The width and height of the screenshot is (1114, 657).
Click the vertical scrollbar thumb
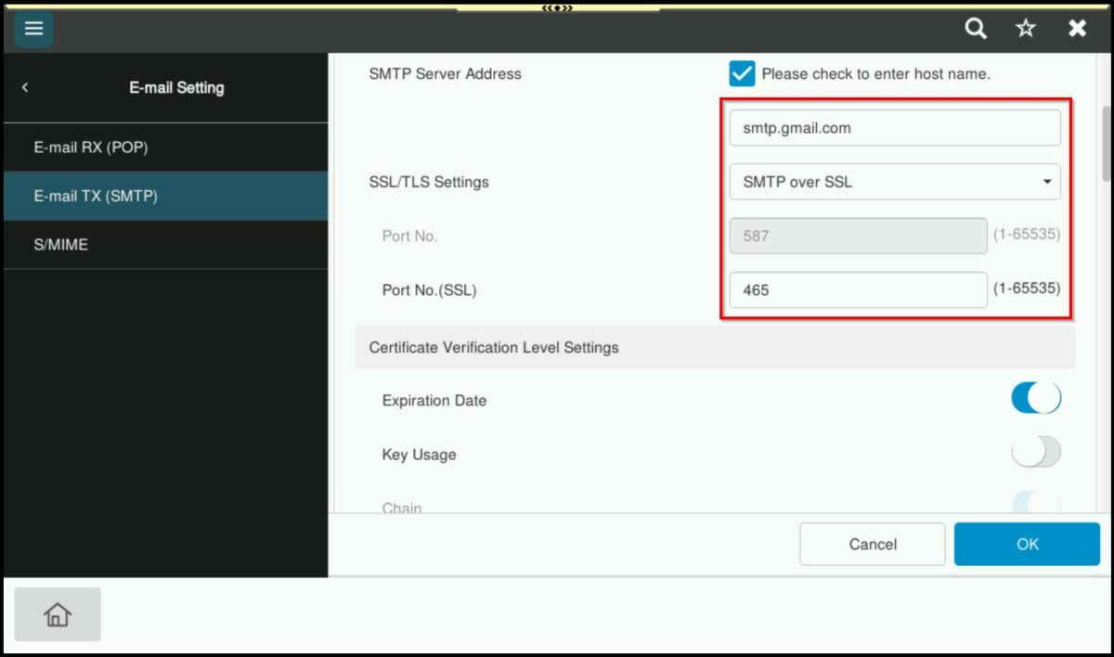coord(1106,144)
